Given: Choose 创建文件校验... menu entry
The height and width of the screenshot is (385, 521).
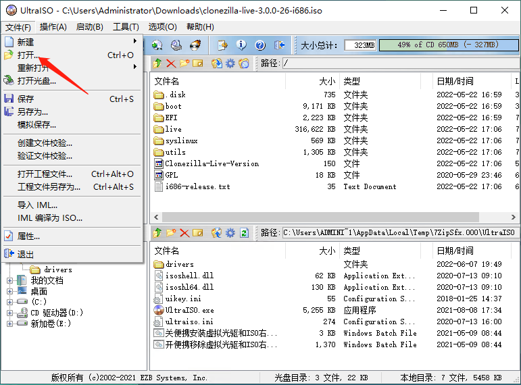Looking at the screenshot, I should [x=72, y=143].
